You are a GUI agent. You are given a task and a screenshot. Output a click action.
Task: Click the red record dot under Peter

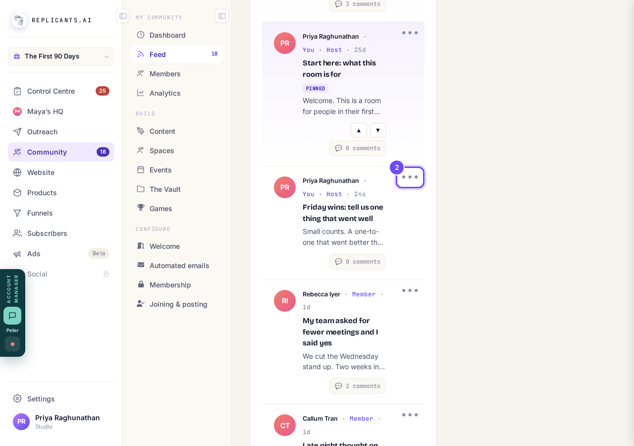(x=12, y=344)
